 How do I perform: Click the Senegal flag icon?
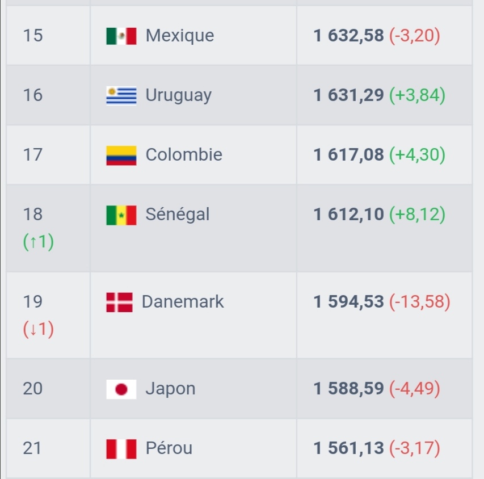click(121, 215)
